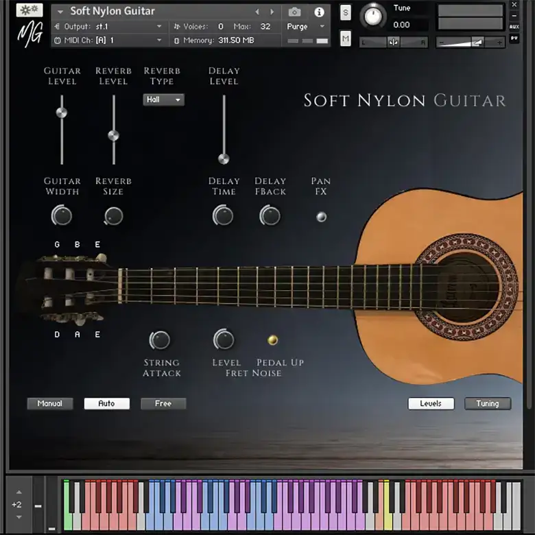
Task: Click the instrument info icon
Action: pos(319,12)
